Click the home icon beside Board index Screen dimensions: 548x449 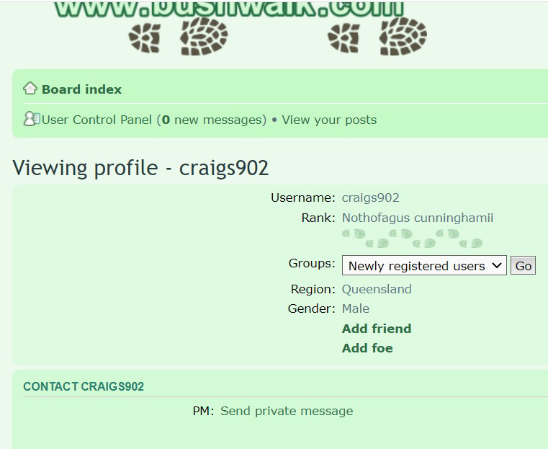[30, 88]
